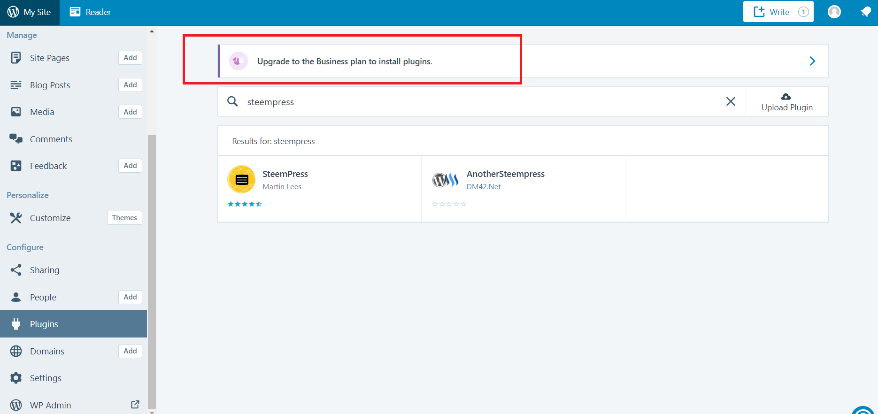The image size is (878, 414).
Task: Open the notifications bell icon
Action: 865,12
